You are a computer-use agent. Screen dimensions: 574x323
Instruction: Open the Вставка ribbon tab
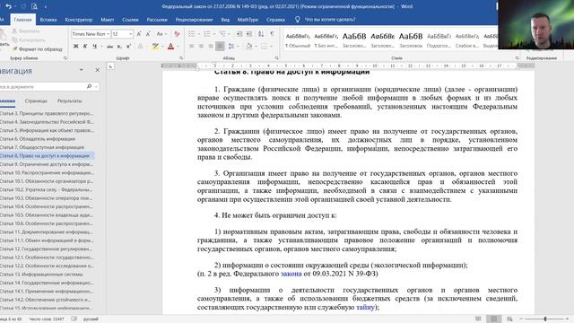(x=48, y=20)
